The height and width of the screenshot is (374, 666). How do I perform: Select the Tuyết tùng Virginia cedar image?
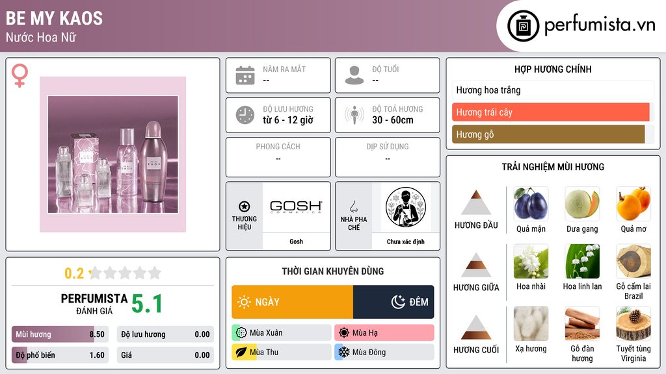633,323
